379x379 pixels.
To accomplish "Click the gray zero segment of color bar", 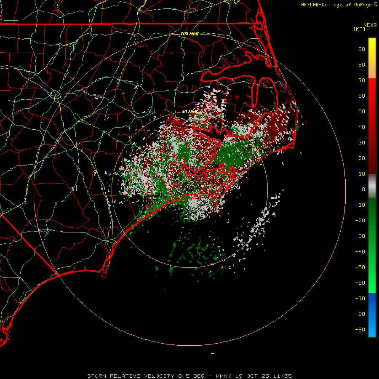I will pyautogui.click(x=372, y=187).
